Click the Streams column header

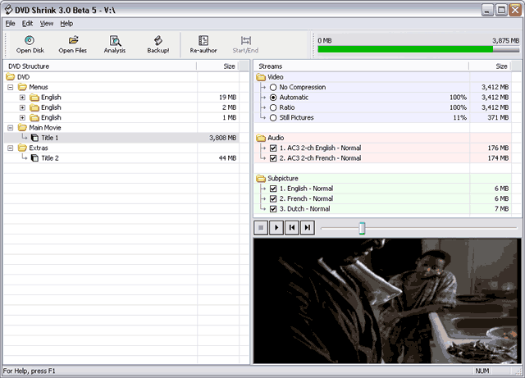click(361, 66)
